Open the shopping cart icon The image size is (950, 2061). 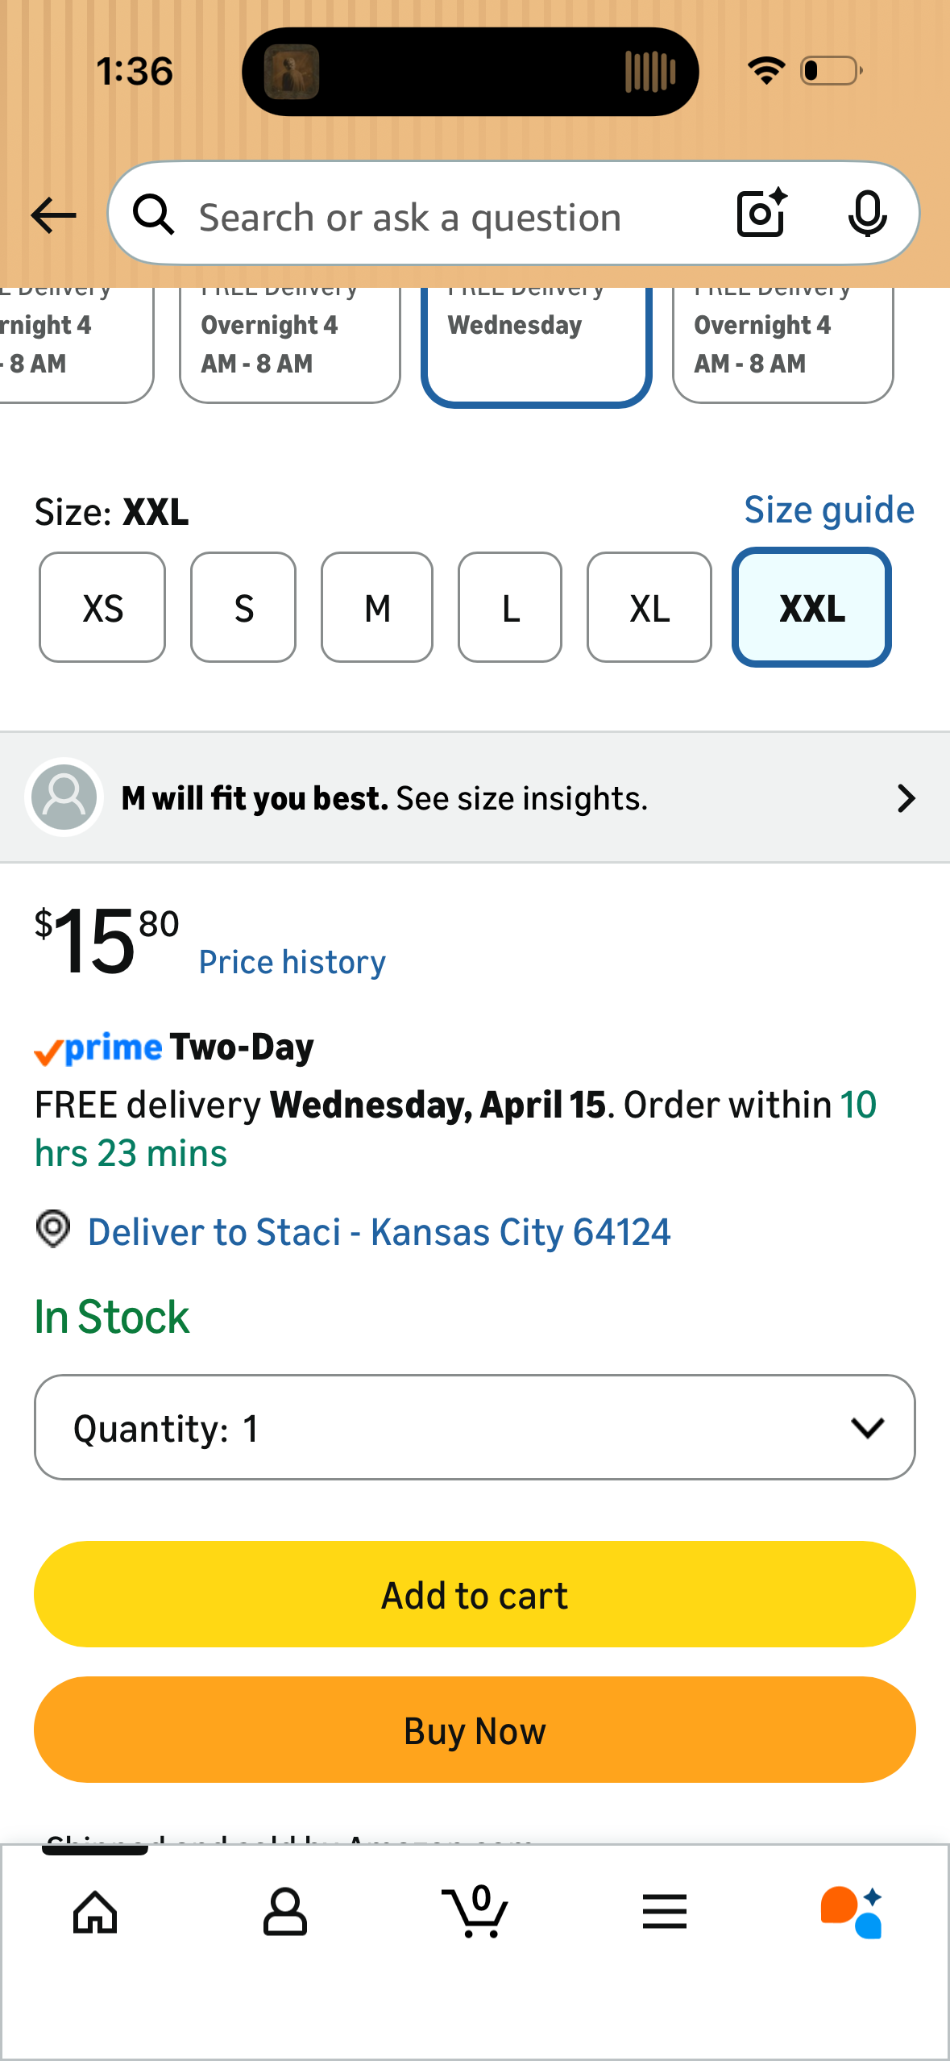pyautogui.click(x=475, y=1911)
